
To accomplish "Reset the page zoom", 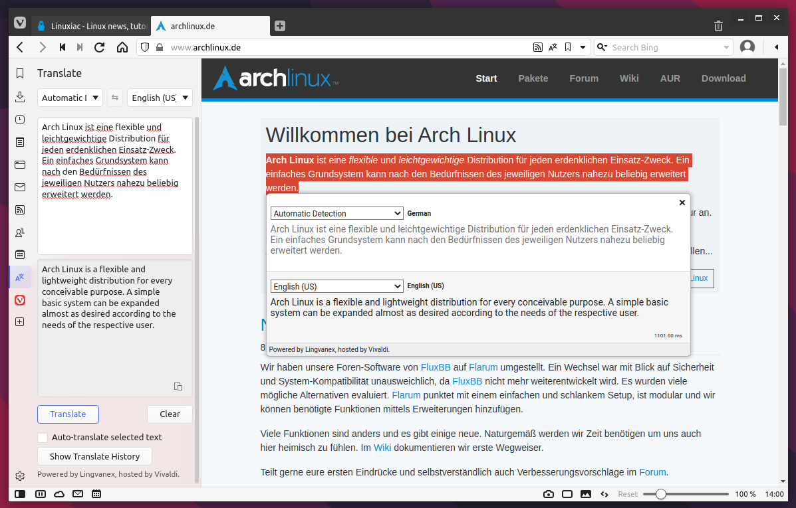I will point(628,494).
